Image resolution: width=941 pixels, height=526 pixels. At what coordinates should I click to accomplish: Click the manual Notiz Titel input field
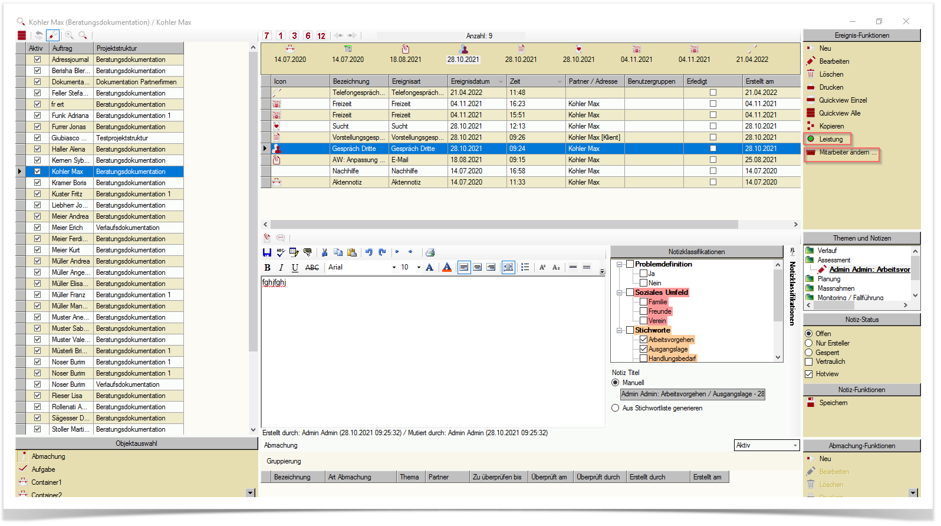693,394
